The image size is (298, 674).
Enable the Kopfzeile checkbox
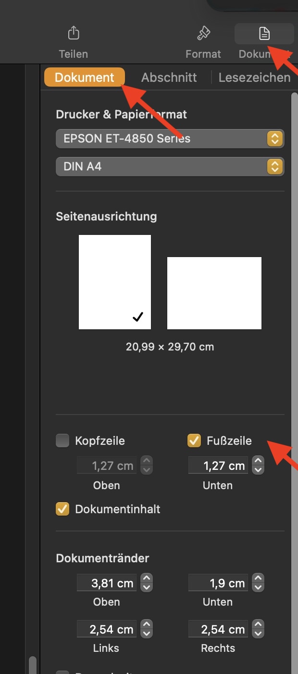(62, 441)
